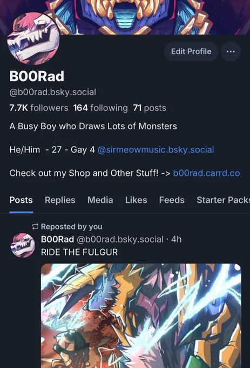View the 7.7K followers list
The height and width of the screenshot is (368, 250).
click(39, 108)
